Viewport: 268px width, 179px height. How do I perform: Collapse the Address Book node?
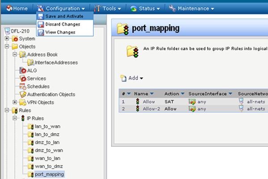[15, 55]
